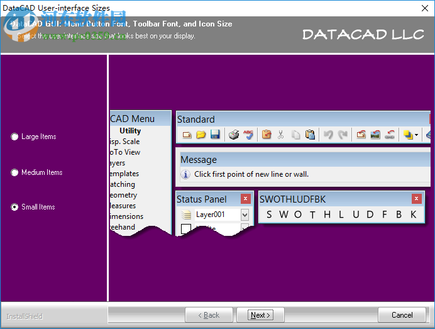Click the yellow and blue overlapping squares icon

408,135
